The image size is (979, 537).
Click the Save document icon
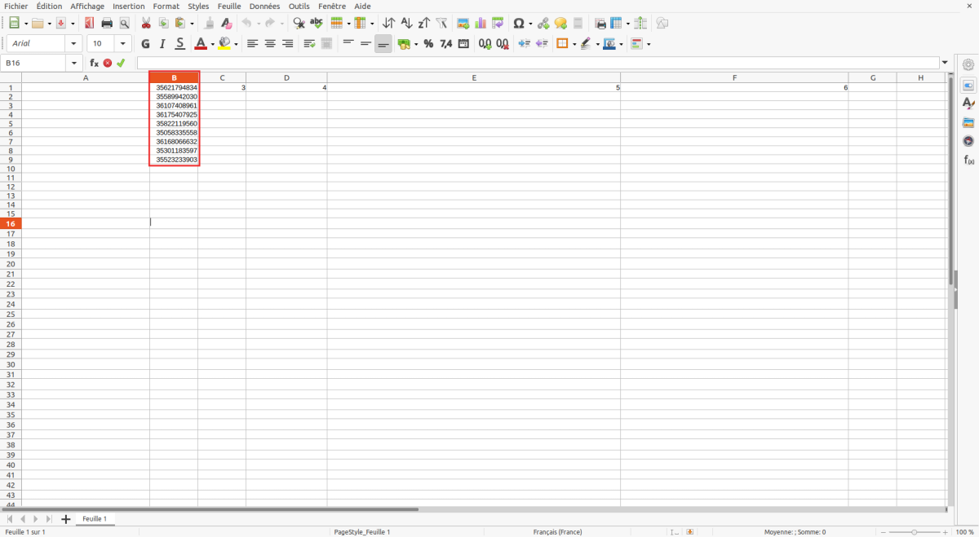pyautogui.click(x=61, y=24)
